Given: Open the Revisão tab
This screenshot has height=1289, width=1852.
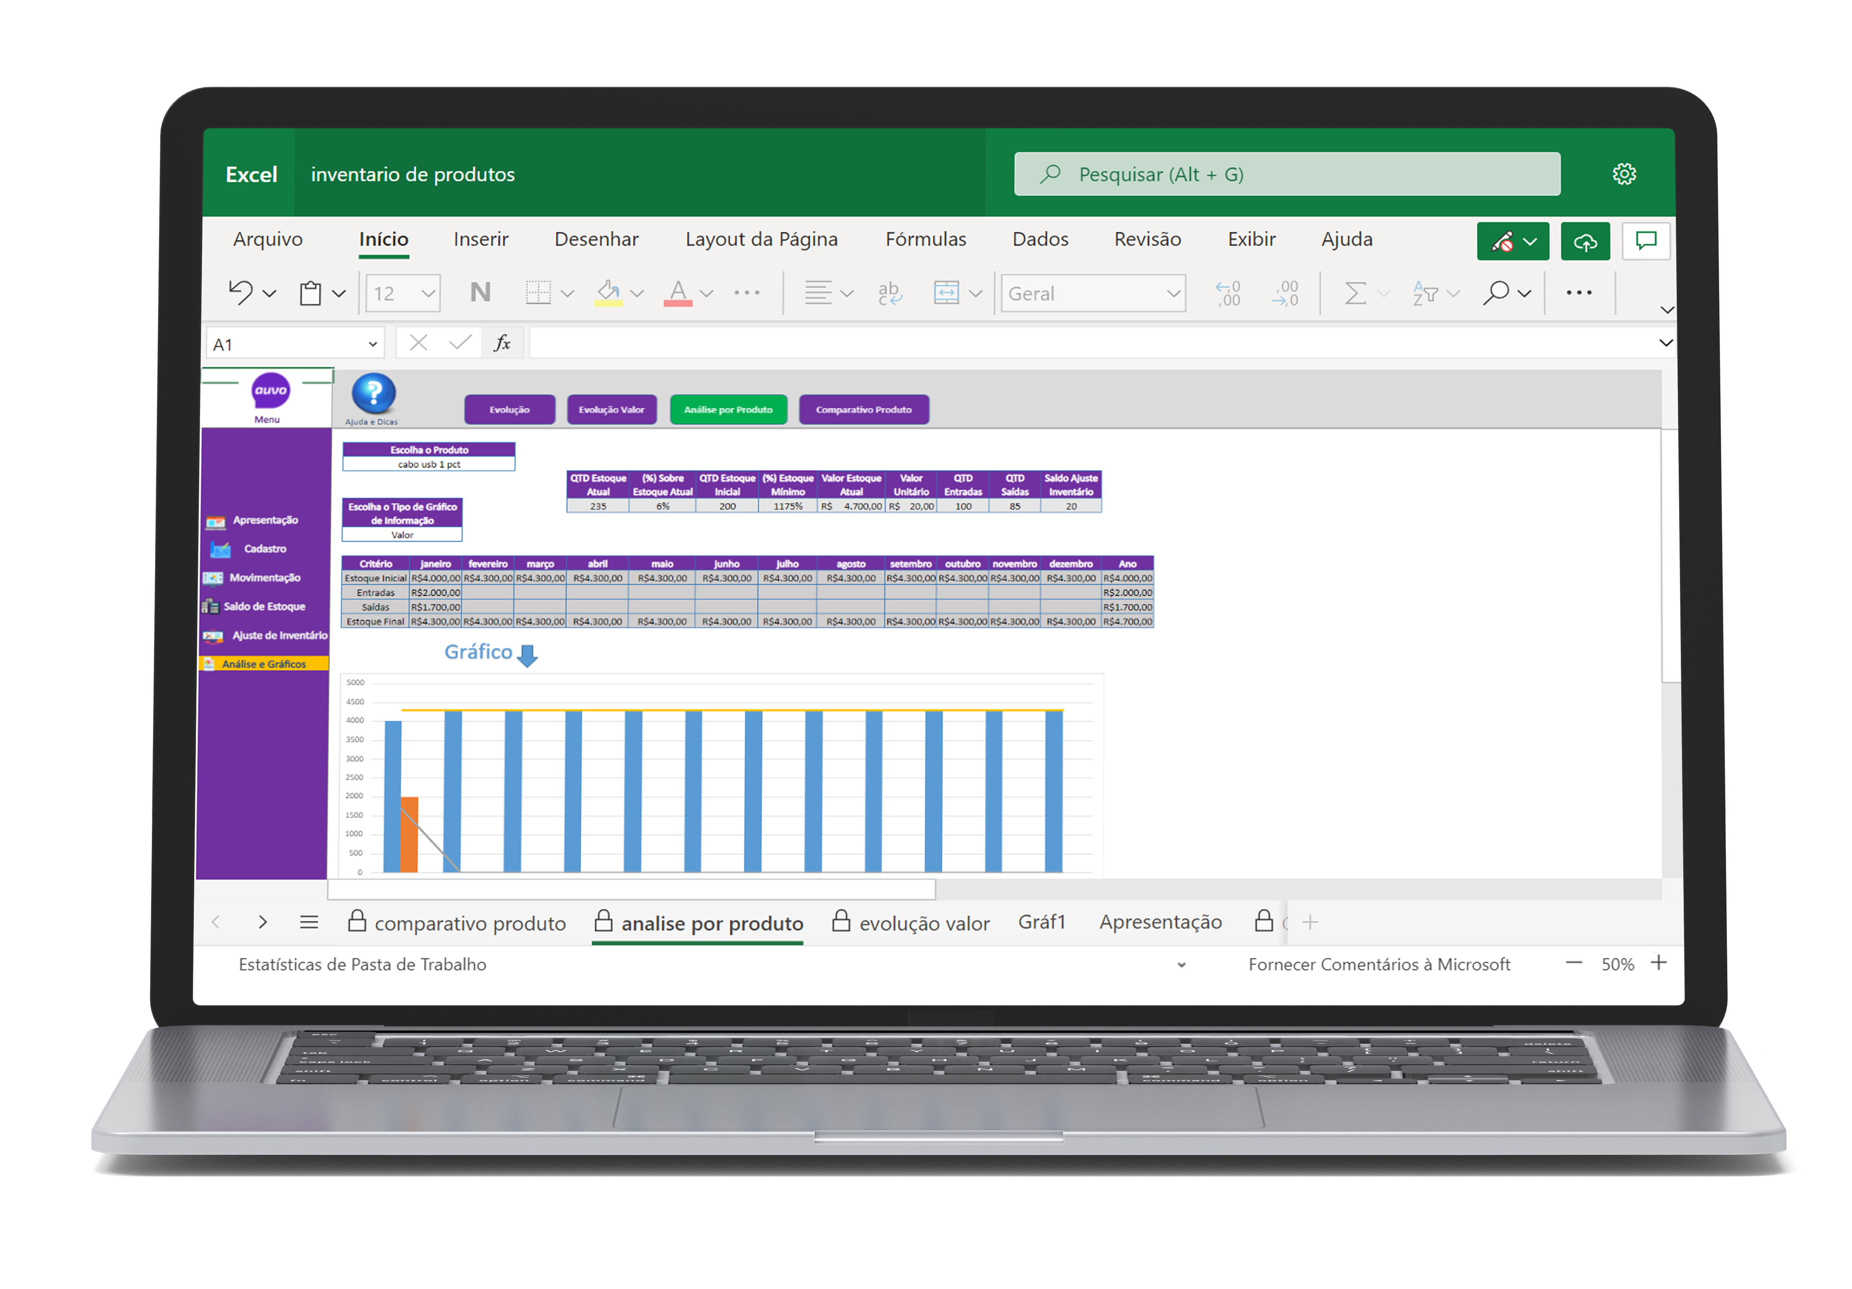Looking at the screenshot, I should [1148, 239].
